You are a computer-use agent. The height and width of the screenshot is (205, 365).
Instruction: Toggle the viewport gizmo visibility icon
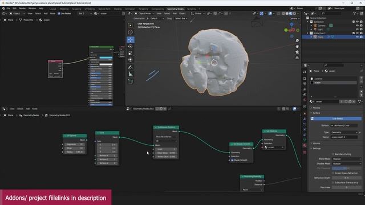pyautogui.click(x=262, y=14)
